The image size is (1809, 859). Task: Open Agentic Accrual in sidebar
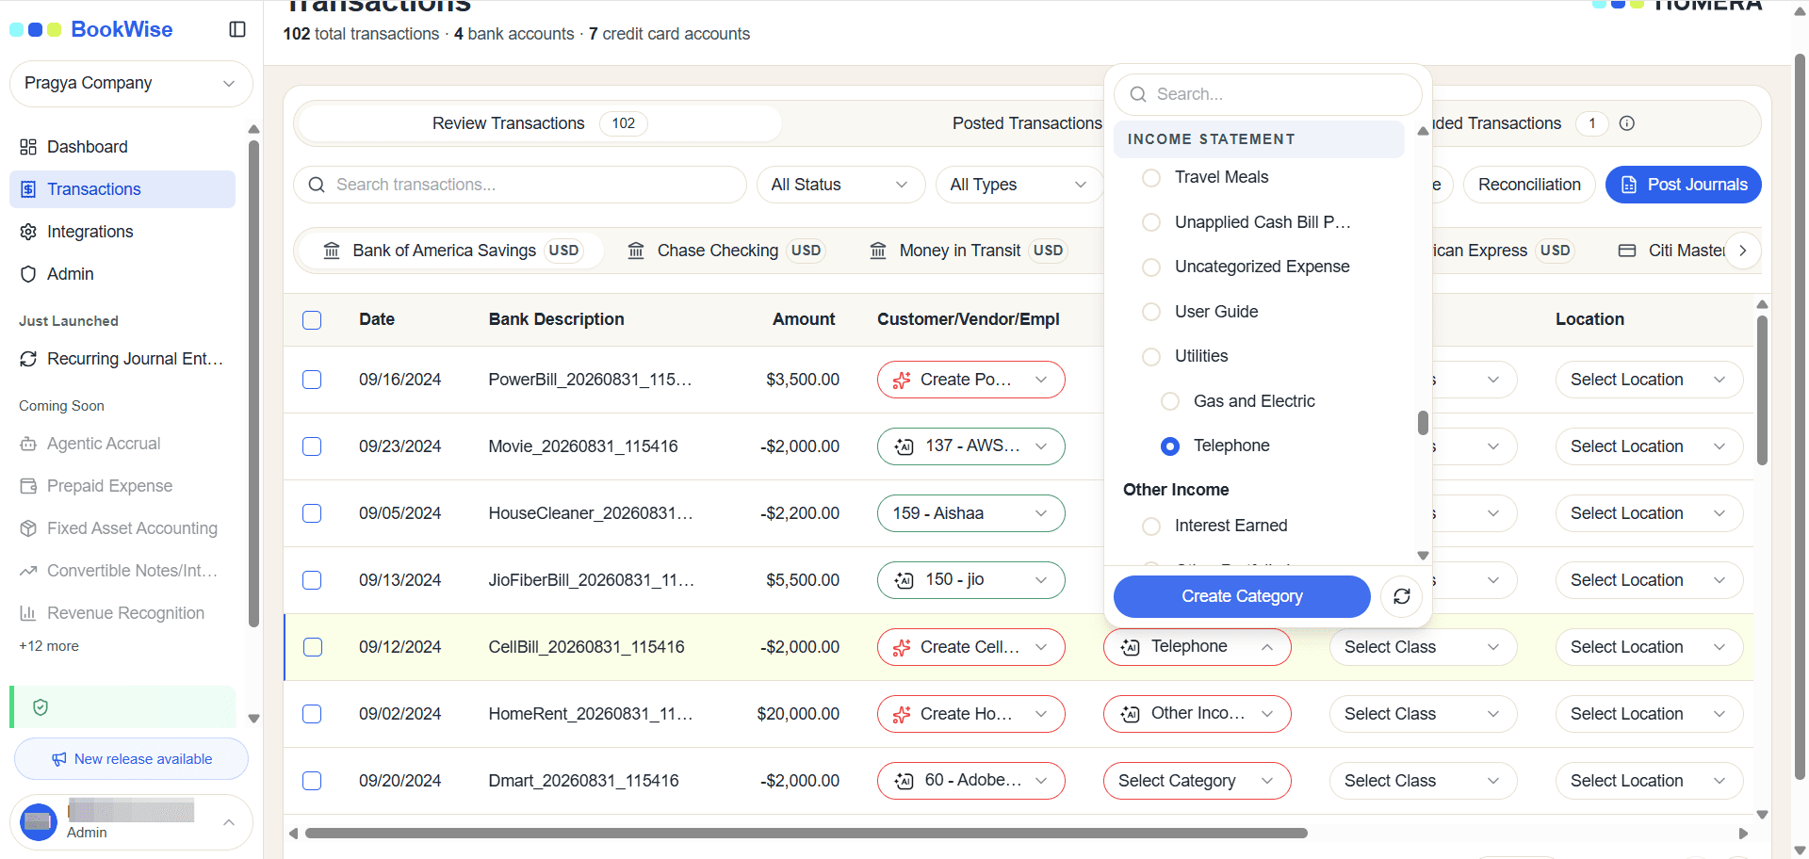[x=122, y=444]
